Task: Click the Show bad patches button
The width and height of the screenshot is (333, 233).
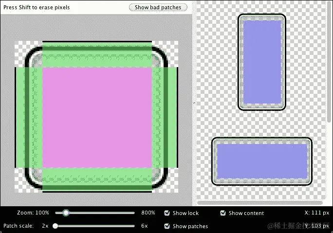Action: [158, 7]
